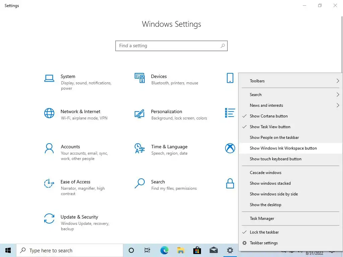Select Show windows side by side
This screenshot has width=343, height=257.
click(x=290, y=194)
